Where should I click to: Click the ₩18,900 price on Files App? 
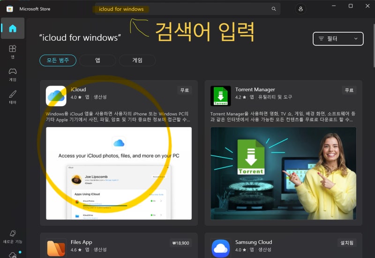tap(180, 243)
